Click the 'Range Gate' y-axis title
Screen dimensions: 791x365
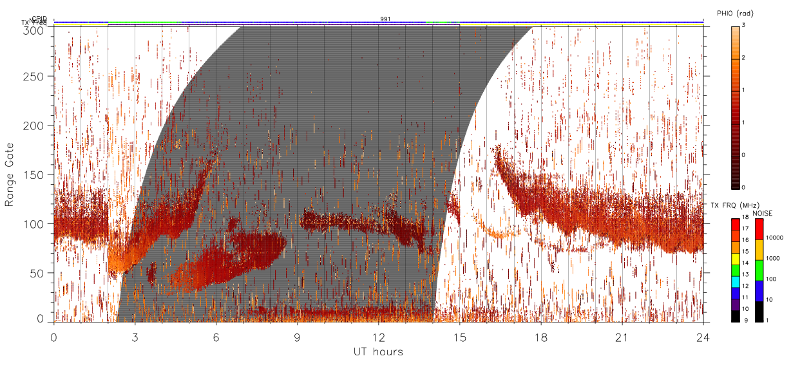point(10,174)
